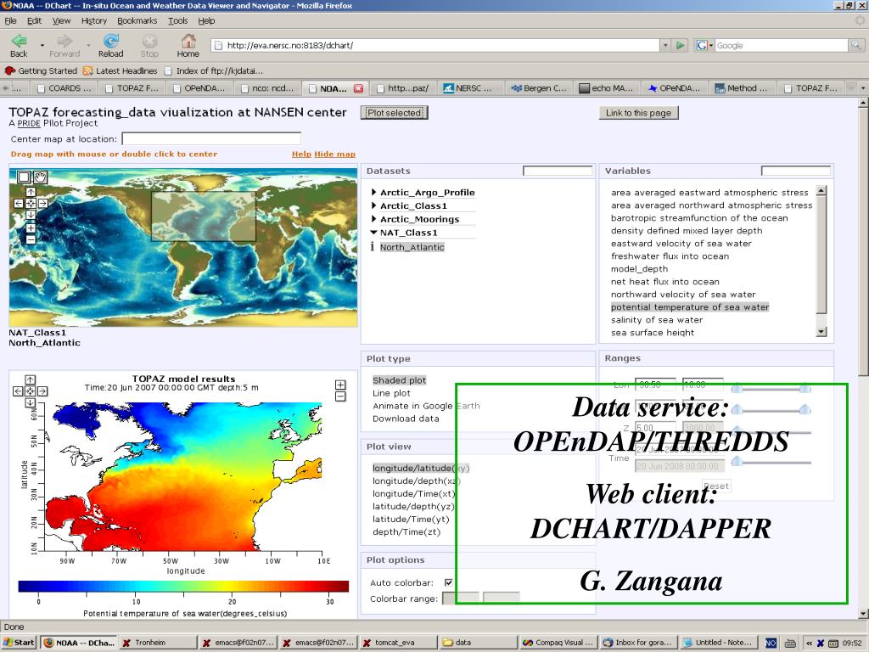This screenshot has height=652, width=869.
Task: Pan the TOPAZ plot right
Action: tap(42, 391)
